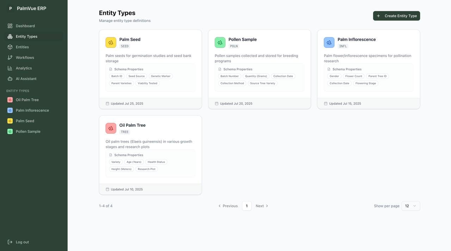Click calendar icon beside Updated Jul 15, 2025
Screen dimensions: 451x251
326,103
